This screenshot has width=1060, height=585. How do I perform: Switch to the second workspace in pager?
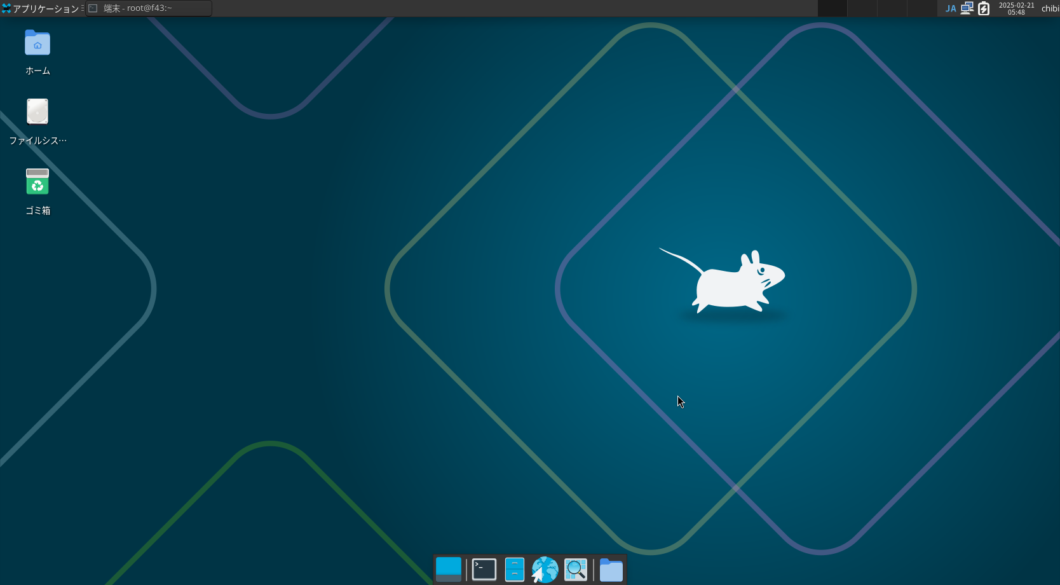pyautogui.click(x=862, y=8)
